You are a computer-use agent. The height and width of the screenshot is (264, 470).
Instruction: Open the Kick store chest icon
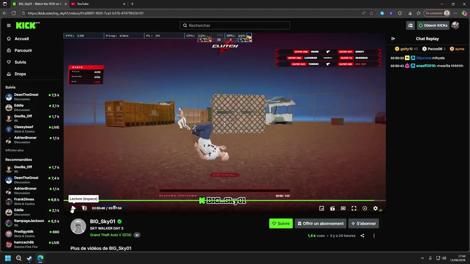[411, 25]
